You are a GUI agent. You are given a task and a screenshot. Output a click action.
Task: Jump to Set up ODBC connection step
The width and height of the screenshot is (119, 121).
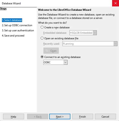[17, 25]
